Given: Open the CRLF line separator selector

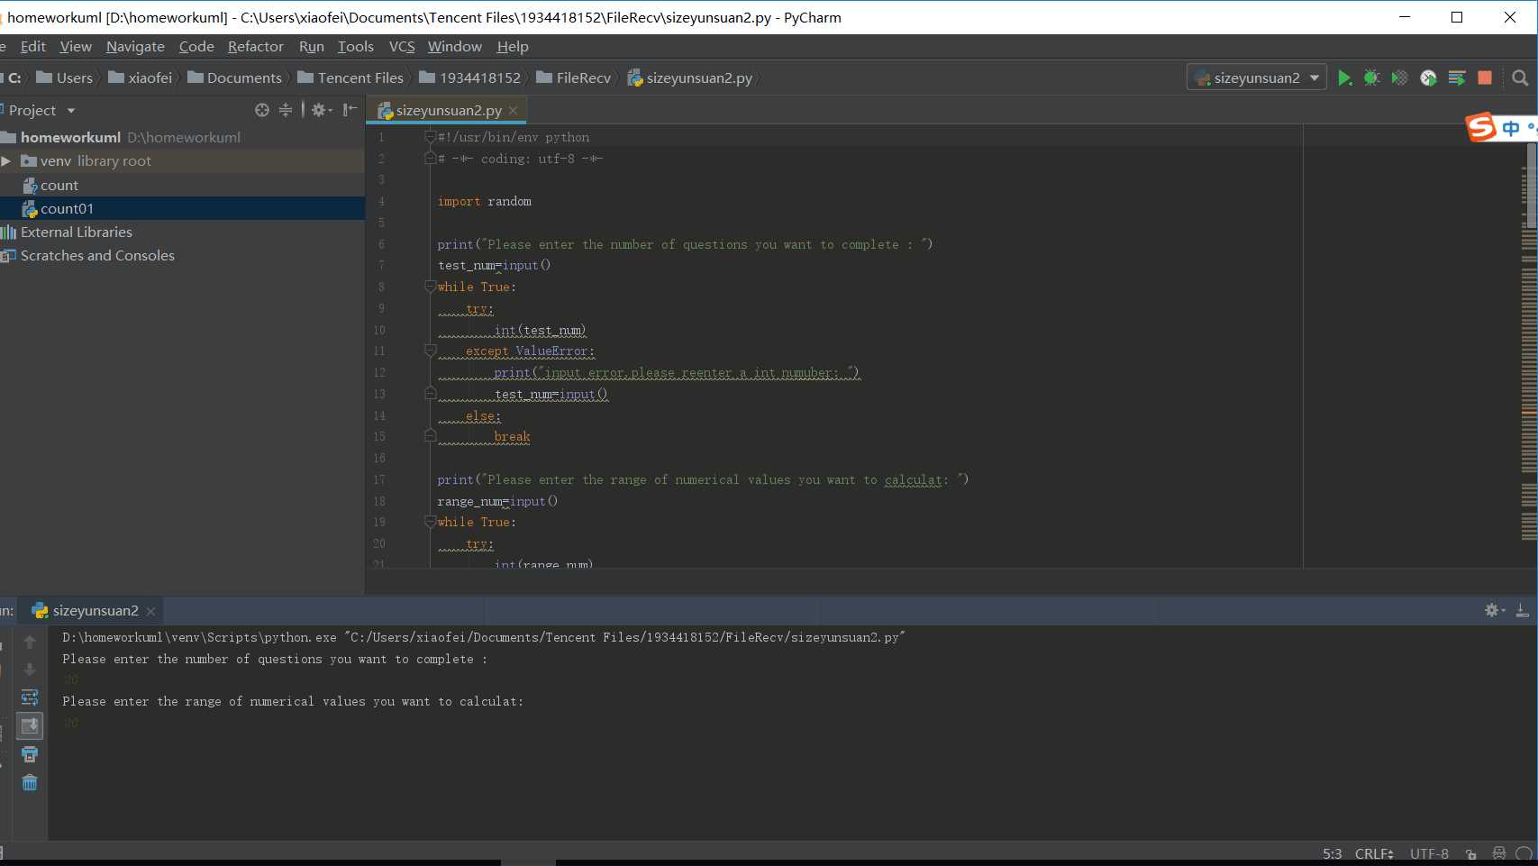Looking at the screenshot, I should pos(1374,853).
